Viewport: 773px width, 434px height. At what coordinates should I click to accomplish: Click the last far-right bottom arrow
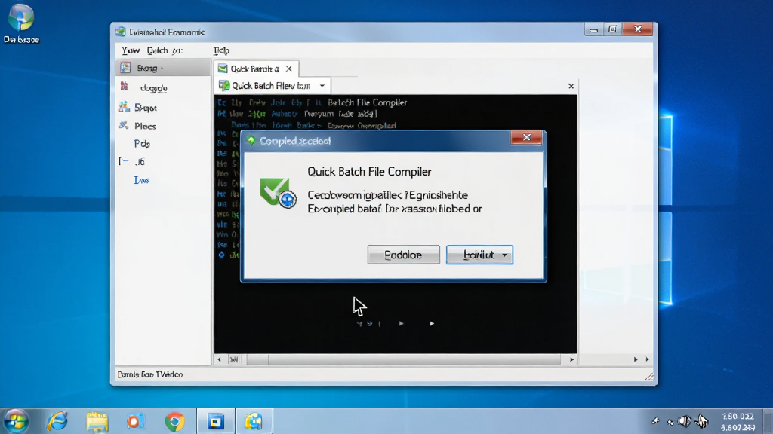647,359
